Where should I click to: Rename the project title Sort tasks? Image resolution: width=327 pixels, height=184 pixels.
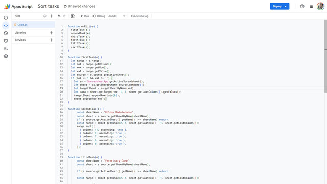(49, 6)
